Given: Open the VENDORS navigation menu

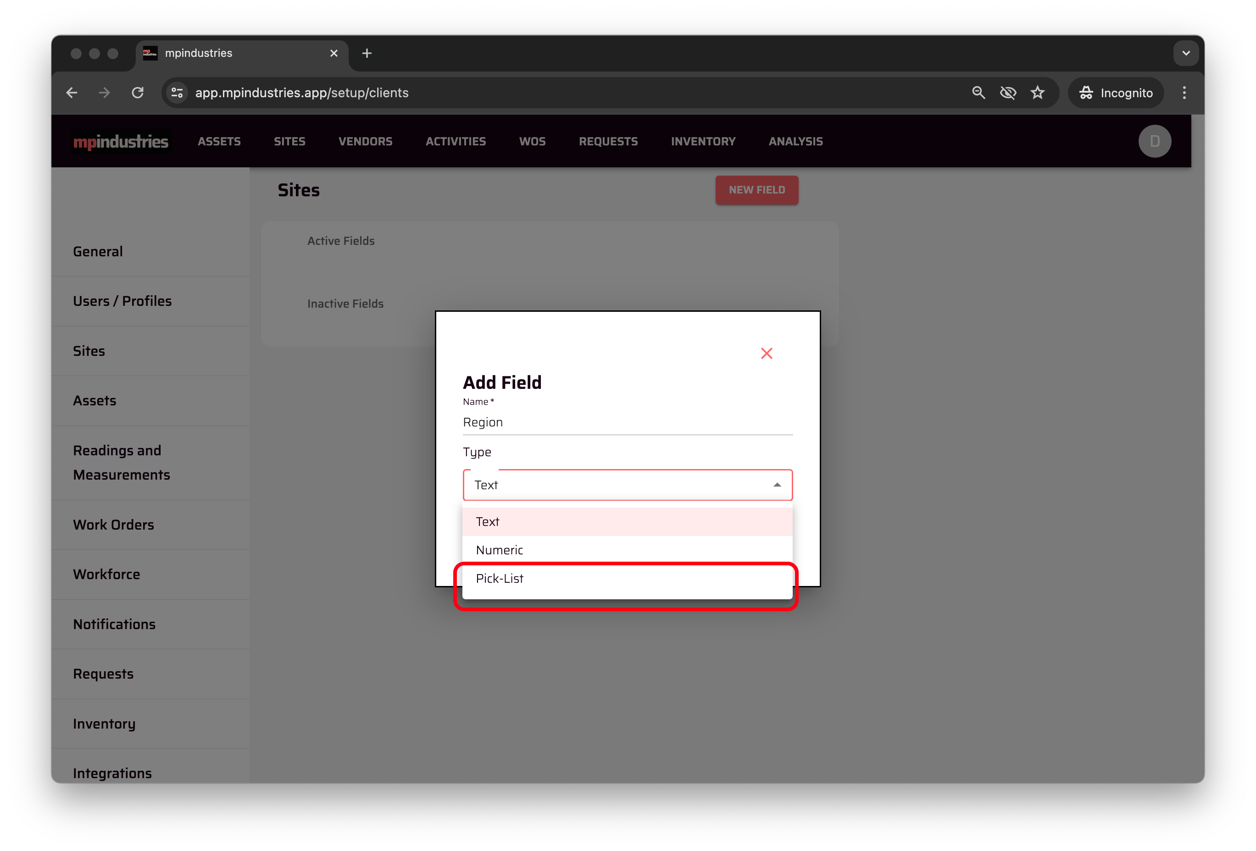Looking at the screenshot, I should point(365,142).
